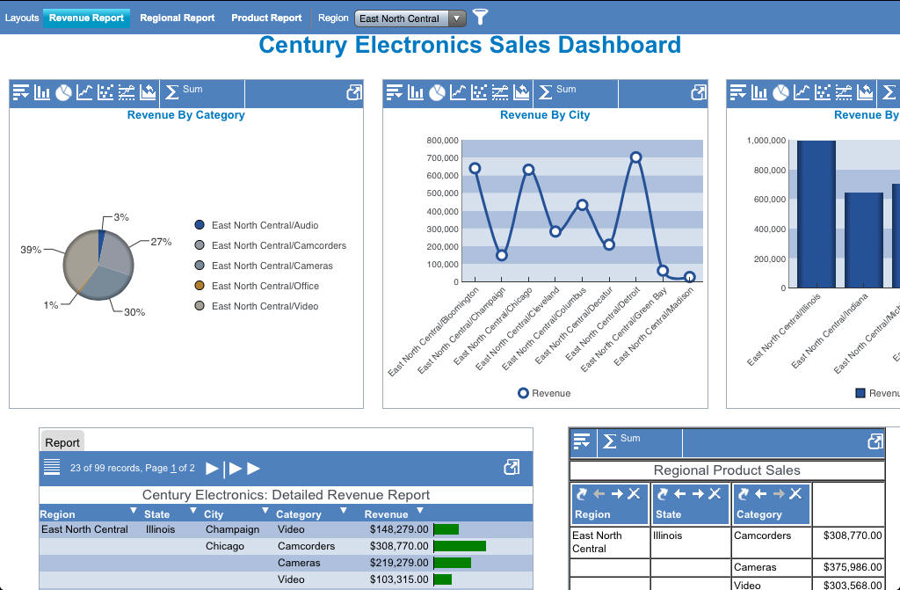
Task: Click the 39% pie slice label
Action: [x=31, y=250]
